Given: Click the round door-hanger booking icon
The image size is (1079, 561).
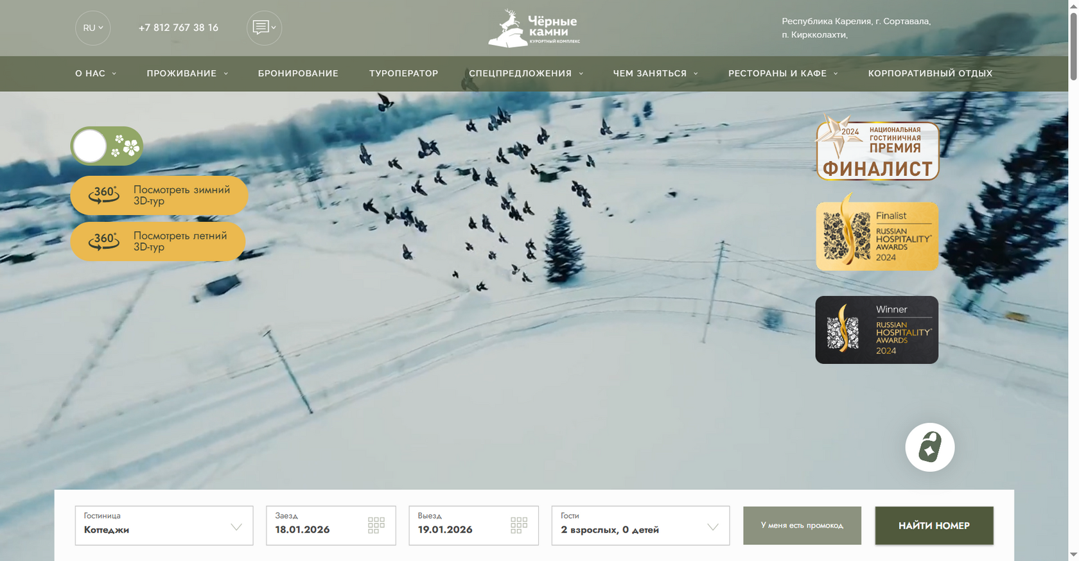Looking at the screenshot, I should (x=930, y=447).
